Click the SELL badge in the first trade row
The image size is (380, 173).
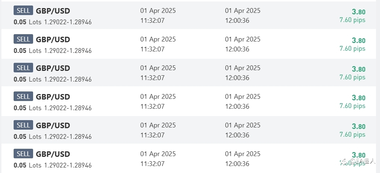[23, 11]
